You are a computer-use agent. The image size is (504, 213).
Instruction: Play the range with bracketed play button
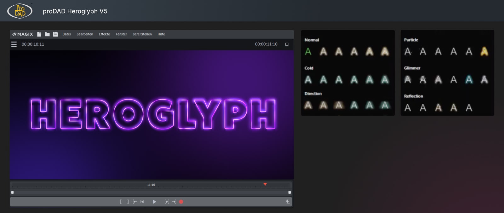167,202
